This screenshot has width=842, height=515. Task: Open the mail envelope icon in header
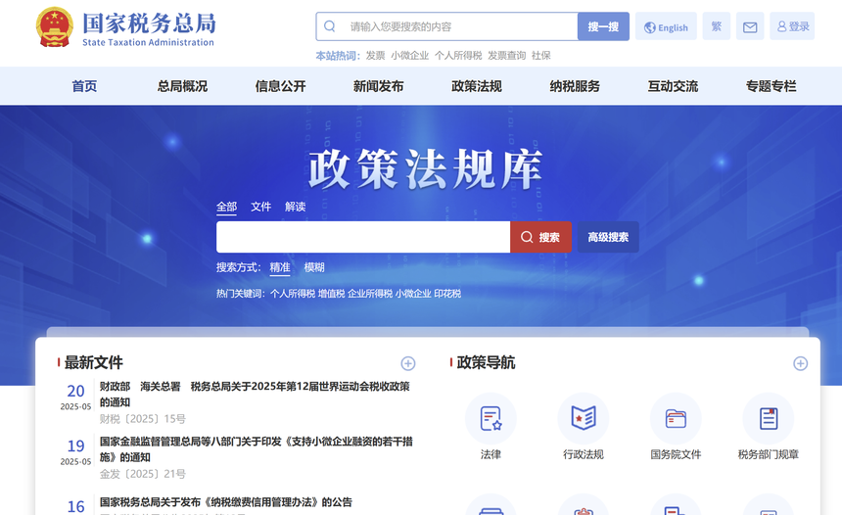(x=750, y=26)
